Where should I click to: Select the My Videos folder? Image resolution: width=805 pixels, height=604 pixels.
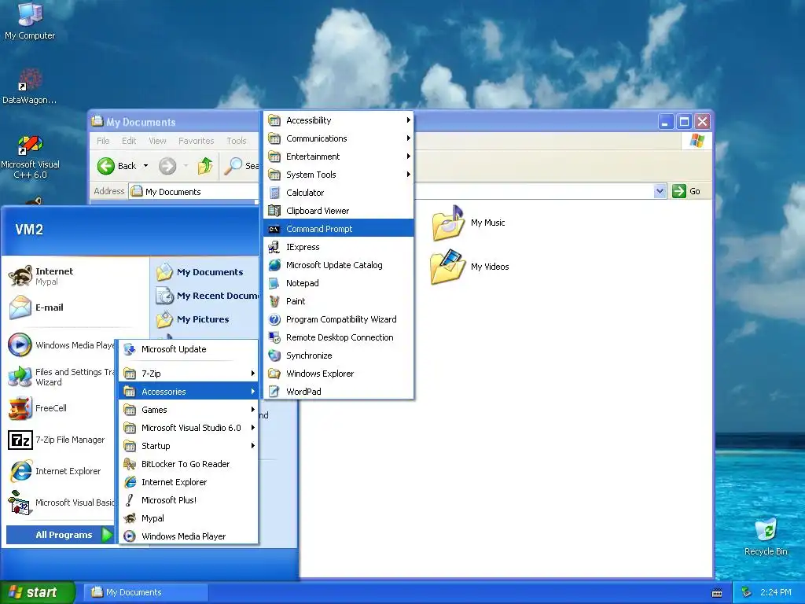[x=470, y=267]
